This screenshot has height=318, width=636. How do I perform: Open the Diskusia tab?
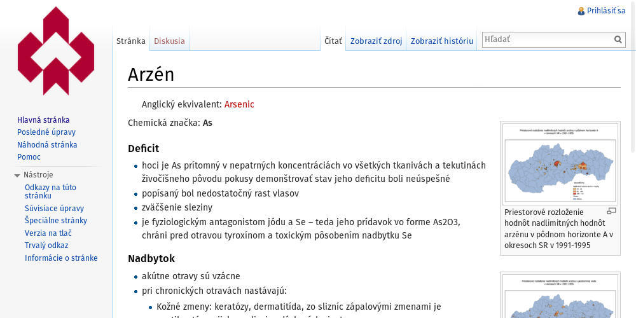[169, 41]
